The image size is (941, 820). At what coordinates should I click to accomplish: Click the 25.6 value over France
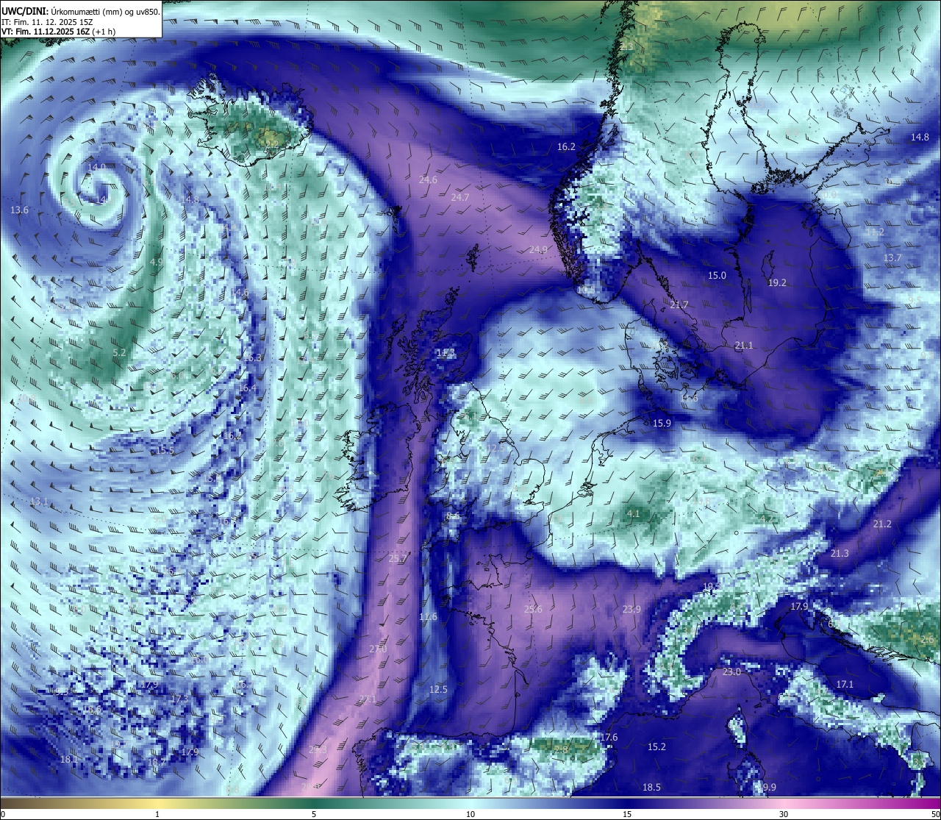[x=533, y=609]
